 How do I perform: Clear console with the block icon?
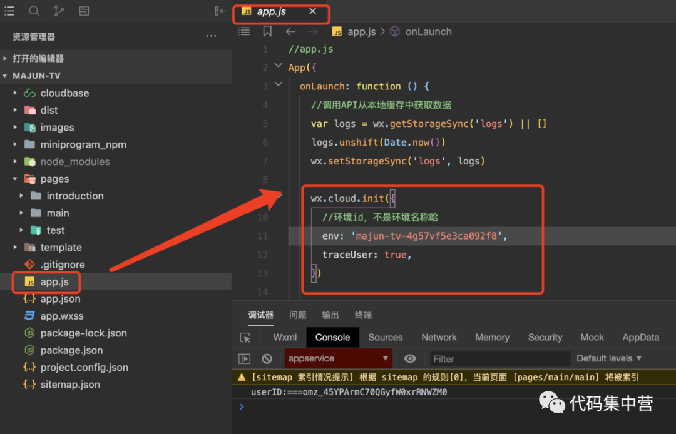[267, 358]
